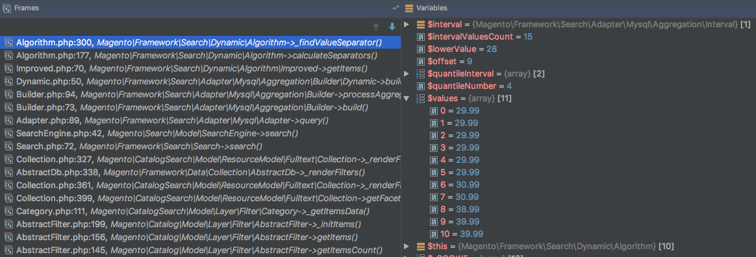This screenshot has height=257, width=756.
Task: Select the $intervalValuesCount variable icon
Action: pos(420,36)
